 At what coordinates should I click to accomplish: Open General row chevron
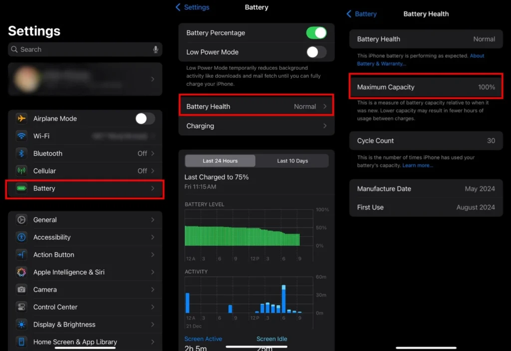[x=153, y=220]
